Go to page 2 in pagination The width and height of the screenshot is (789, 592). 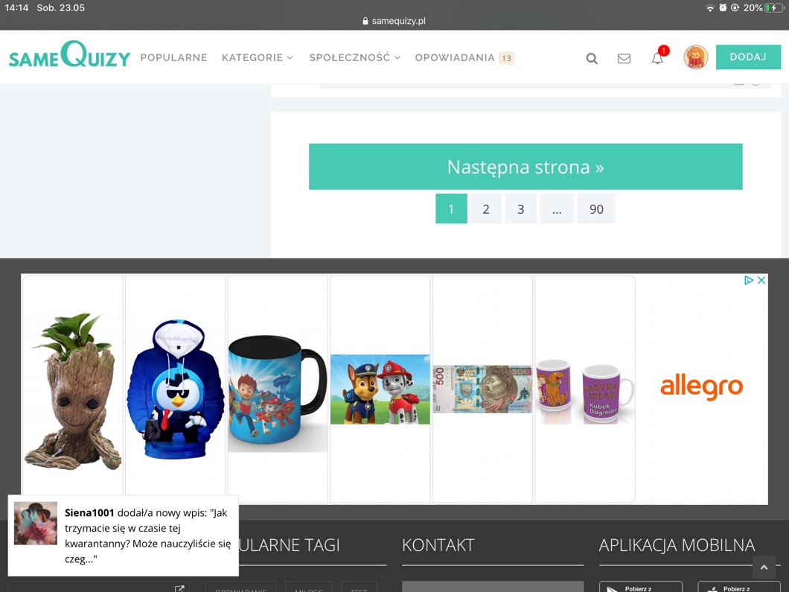coord(485,209)
